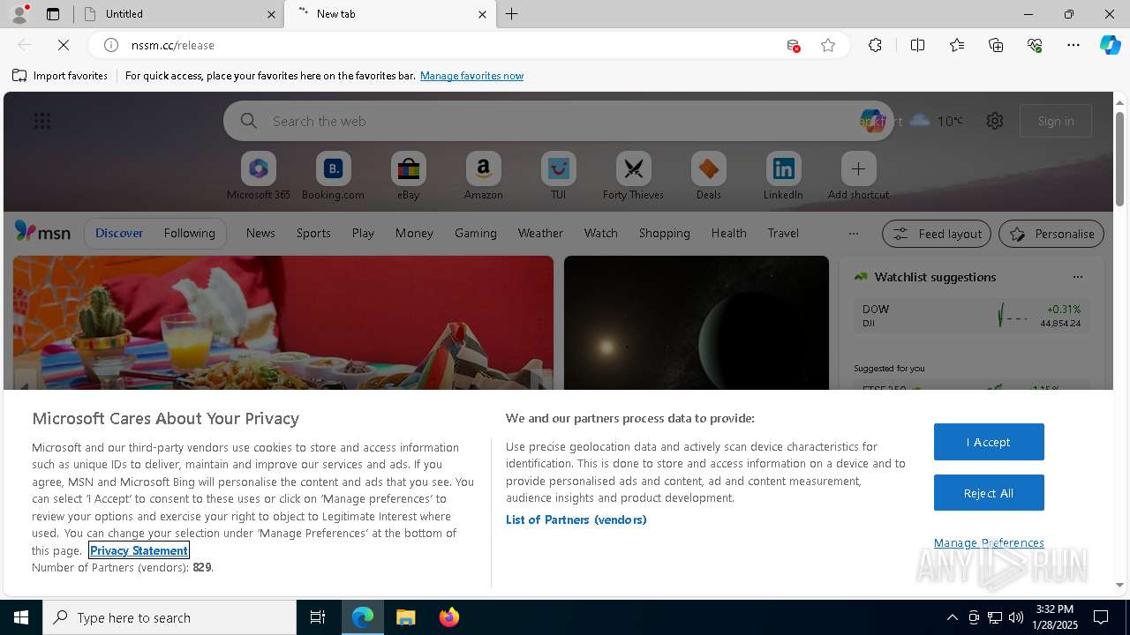Show hidden system tray icons

pos(952,617)
